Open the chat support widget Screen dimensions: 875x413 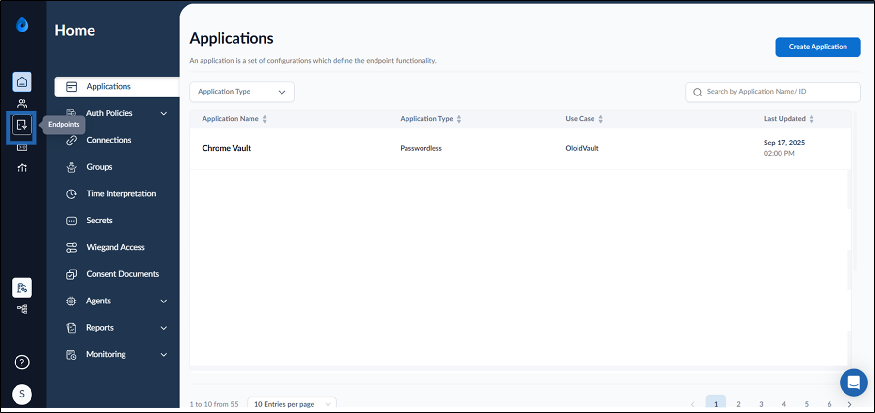[x=854, y=382]
